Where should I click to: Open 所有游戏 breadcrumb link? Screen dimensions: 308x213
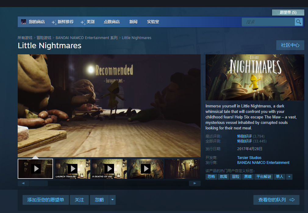(25, 38)
